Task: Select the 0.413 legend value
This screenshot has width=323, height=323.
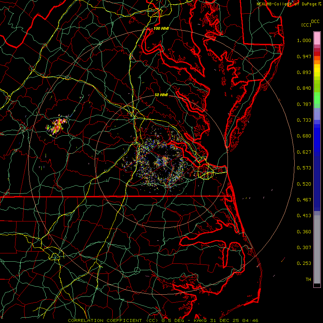Action: [304, 216]
